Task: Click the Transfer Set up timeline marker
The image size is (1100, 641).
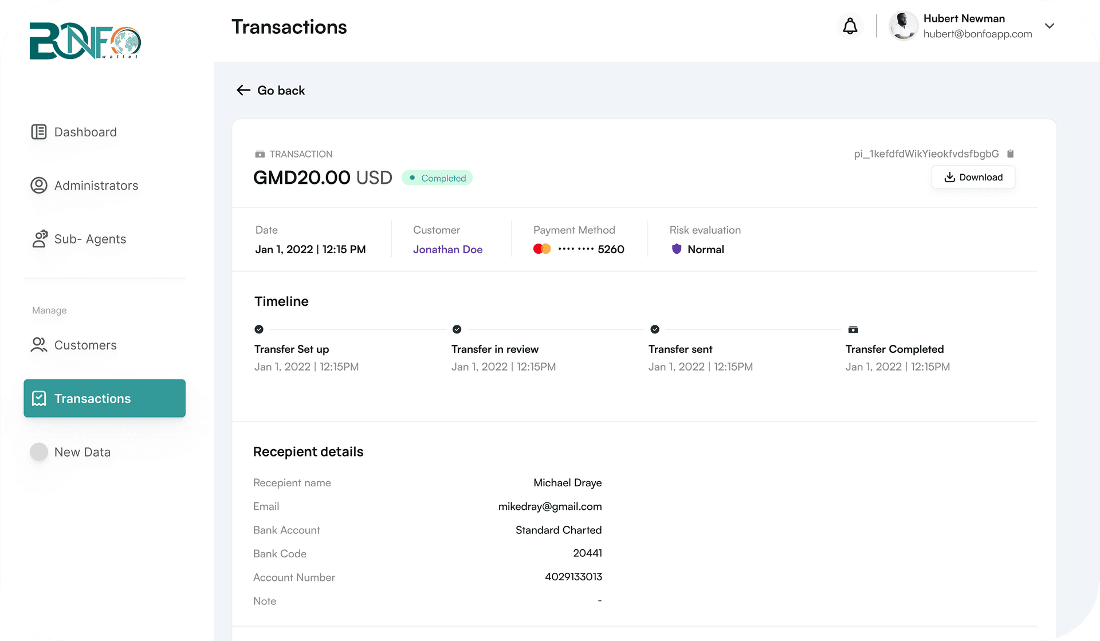Action: 259,329
